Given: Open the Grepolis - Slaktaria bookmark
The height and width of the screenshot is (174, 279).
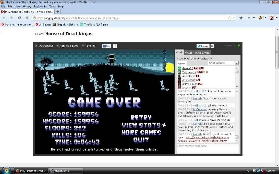Looking at the screenshot, I should coord(65,24).
